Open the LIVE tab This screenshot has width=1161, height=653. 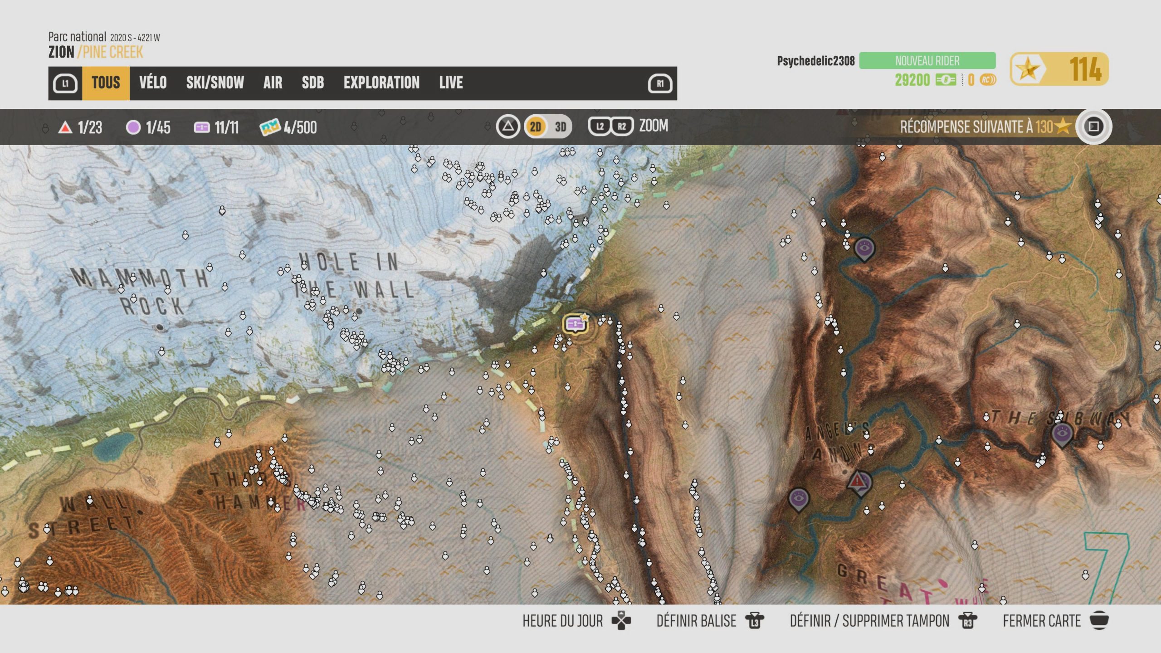point(451,83)
